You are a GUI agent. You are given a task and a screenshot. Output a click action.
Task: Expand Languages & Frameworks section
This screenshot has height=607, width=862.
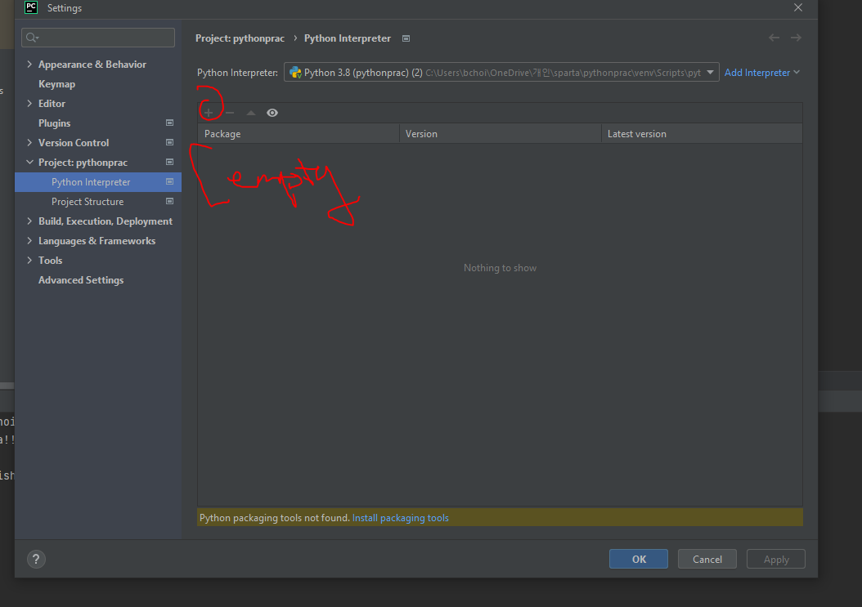tap(29, 241)
